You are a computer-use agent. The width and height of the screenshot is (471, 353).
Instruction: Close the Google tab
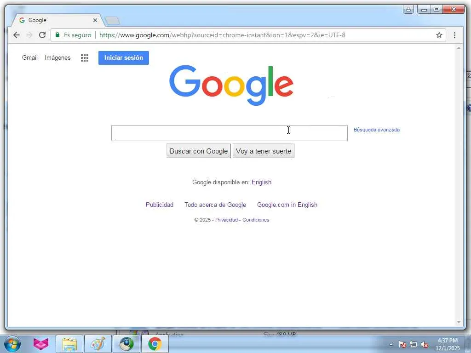pyautogui.click(x=95, y=20)
